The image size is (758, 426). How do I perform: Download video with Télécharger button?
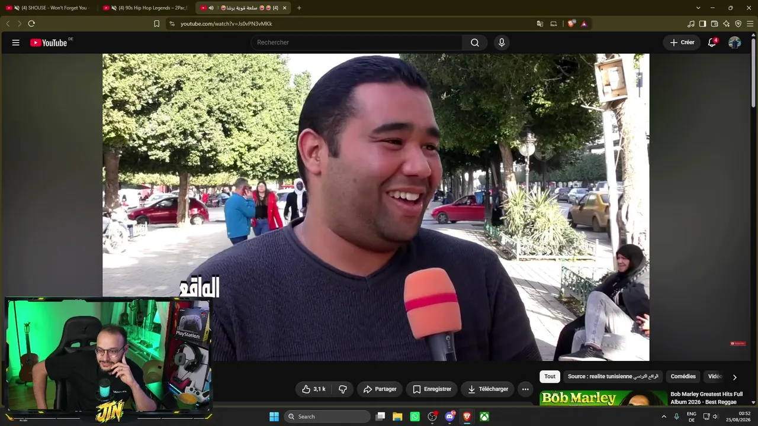coord(487,389)
